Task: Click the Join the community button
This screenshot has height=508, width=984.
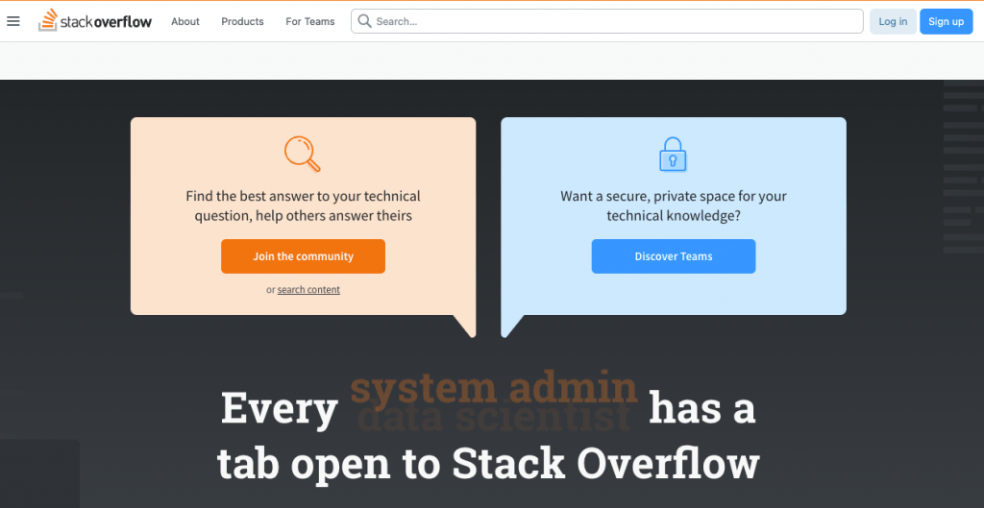Action: tap(303, 256)
